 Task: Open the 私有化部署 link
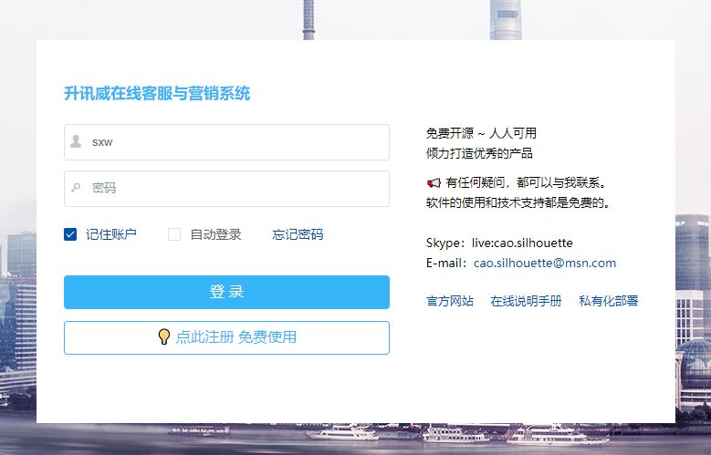[x=609, y=301]
